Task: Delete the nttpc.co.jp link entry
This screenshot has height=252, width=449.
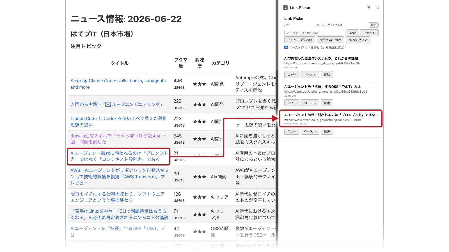Action: (x=327, y=131)
